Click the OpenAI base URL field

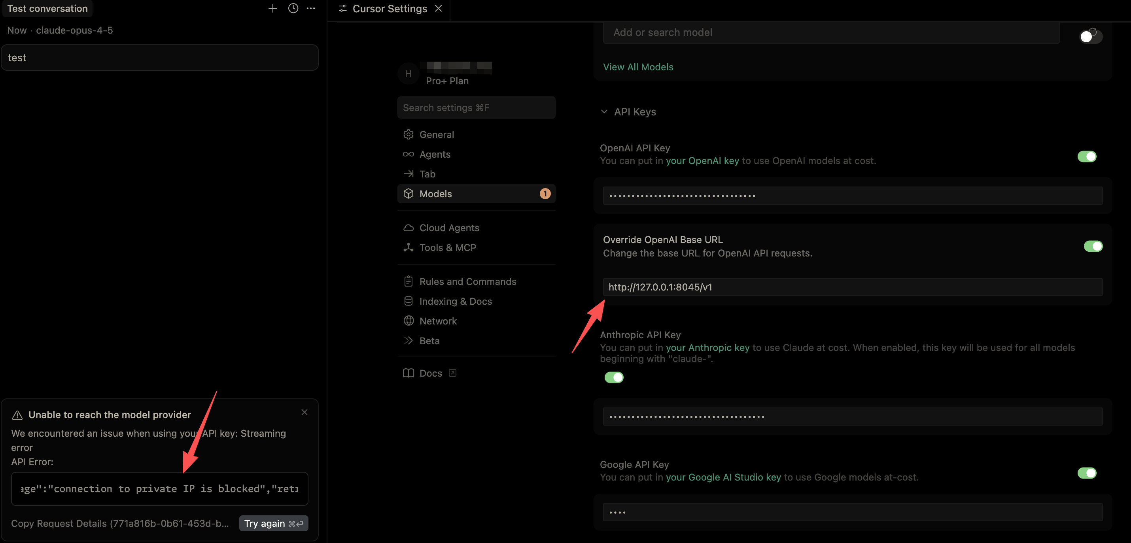852,287
